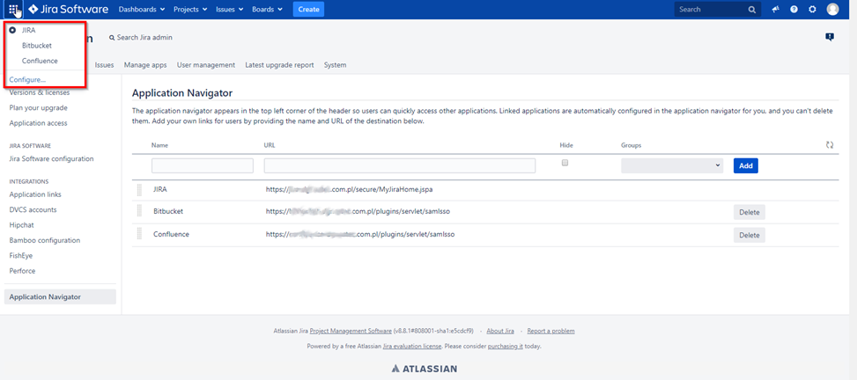
Task: Expand the Boards menu
Action: [268, 10]
